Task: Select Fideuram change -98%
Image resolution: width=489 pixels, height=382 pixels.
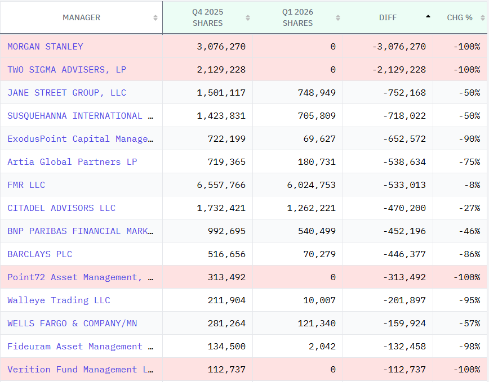Action: 469,346
